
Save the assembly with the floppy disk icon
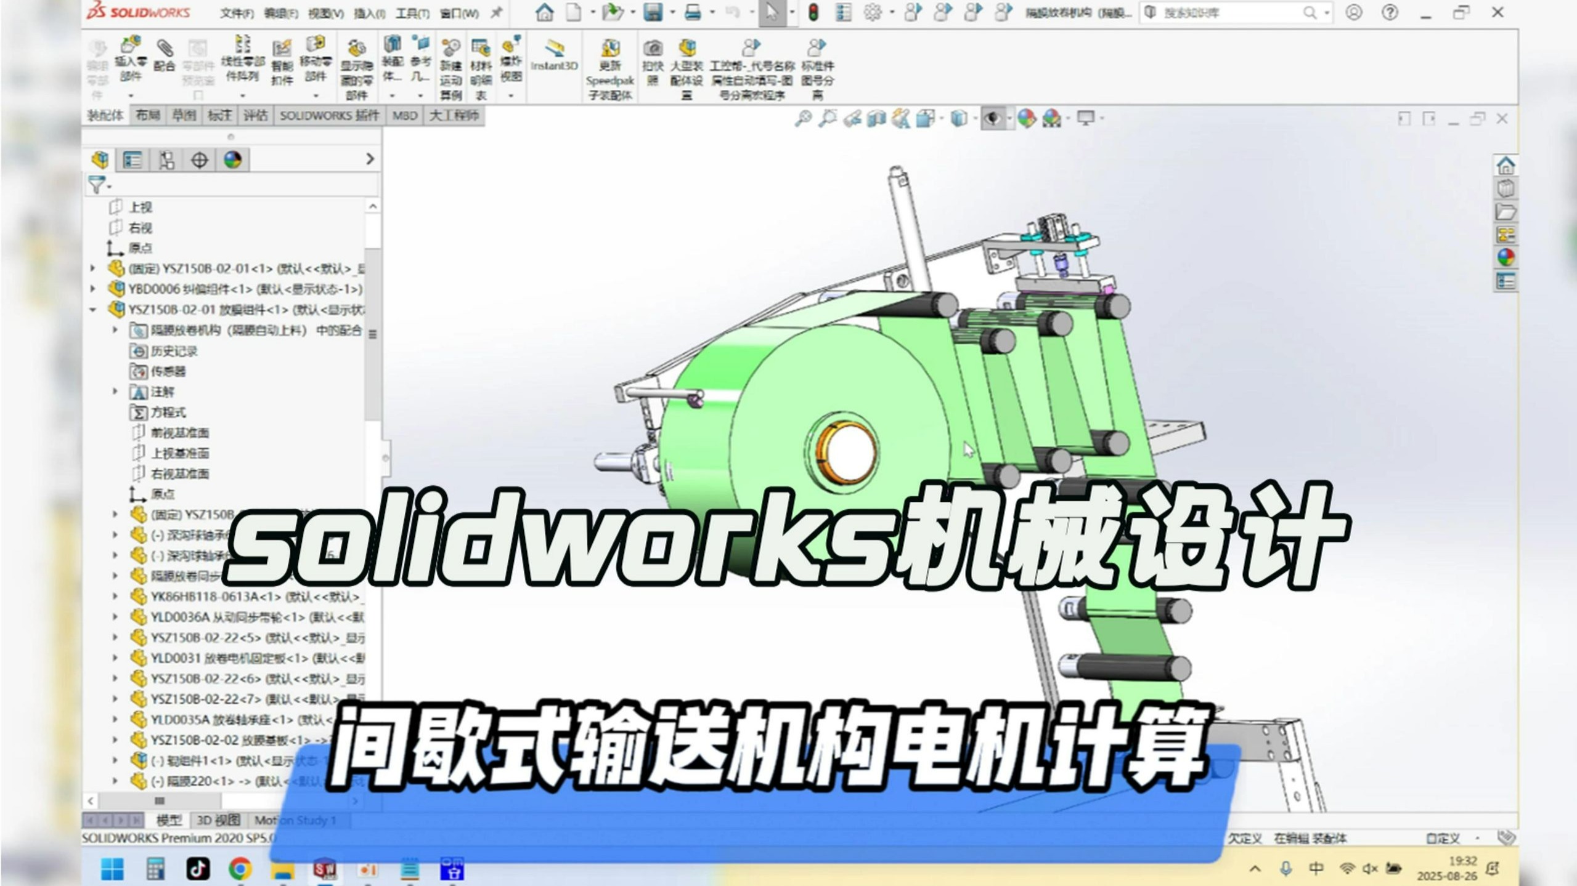tap(653, 12)
